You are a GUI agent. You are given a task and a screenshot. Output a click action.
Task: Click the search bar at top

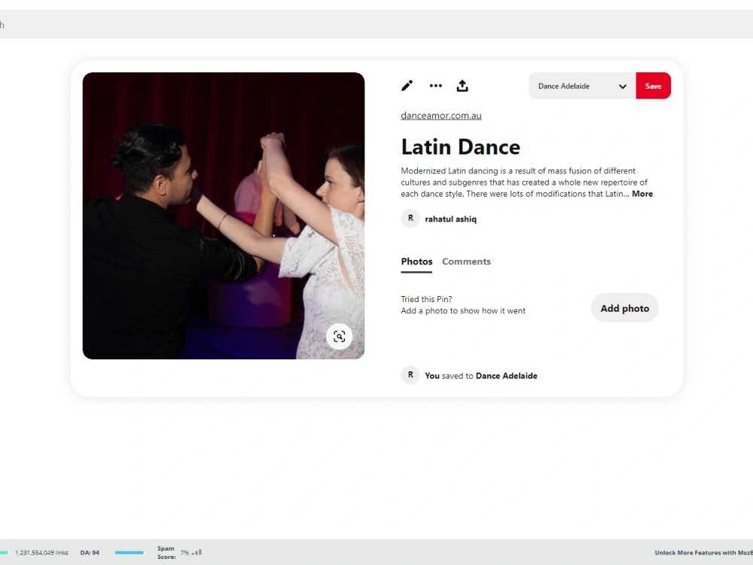(376, 24)
